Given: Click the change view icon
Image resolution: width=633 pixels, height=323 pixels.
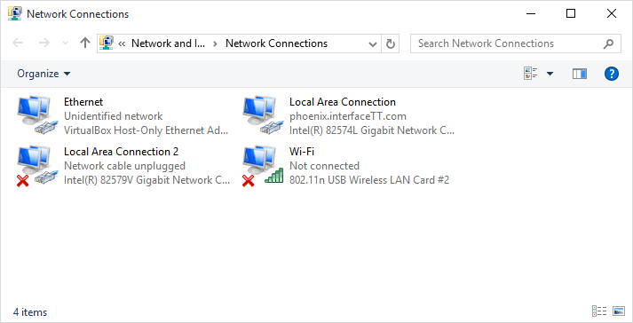Looking at the screenshot, I should tap(531, 74).
